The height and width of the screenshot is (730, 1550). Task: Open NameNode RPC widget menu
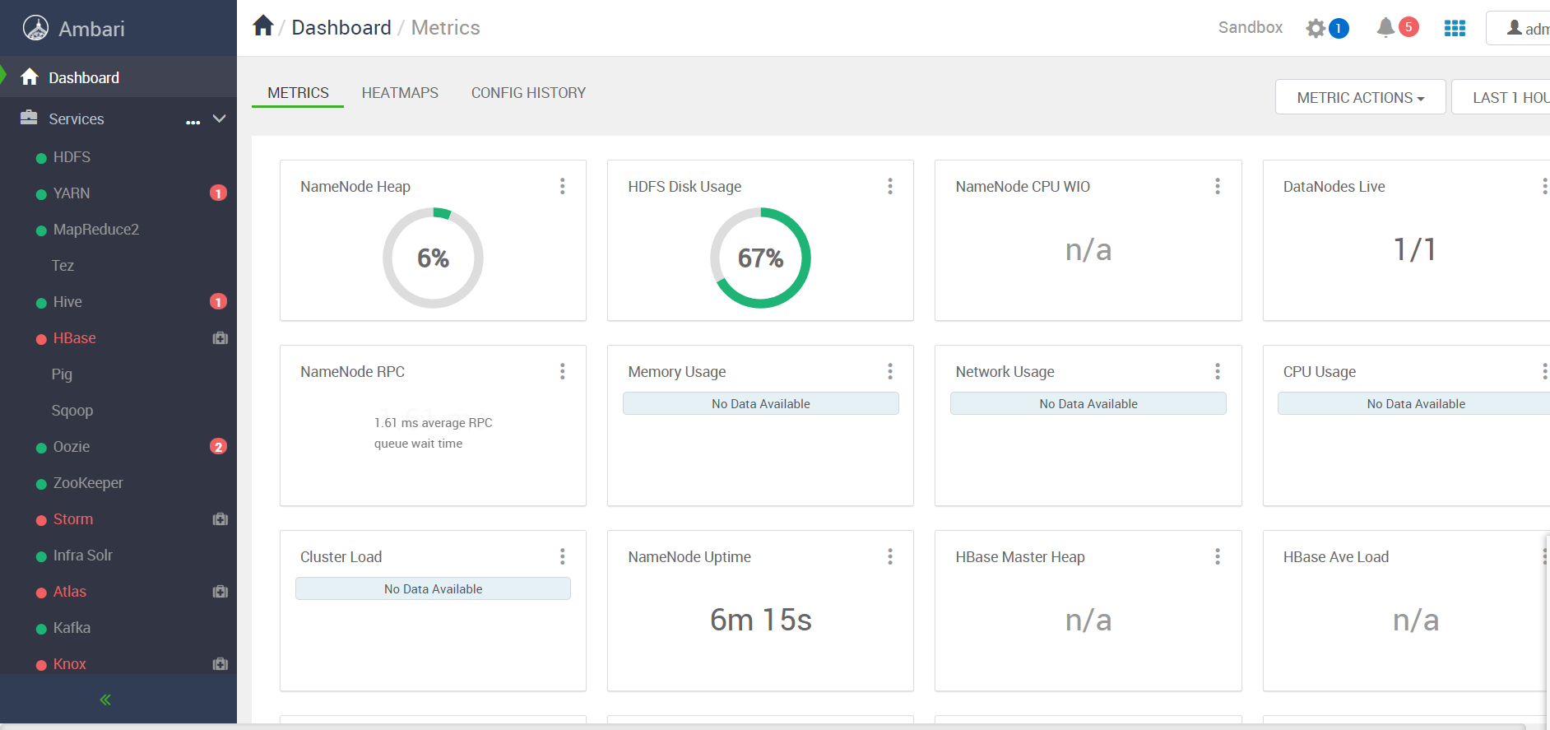[x=563, y=371]
